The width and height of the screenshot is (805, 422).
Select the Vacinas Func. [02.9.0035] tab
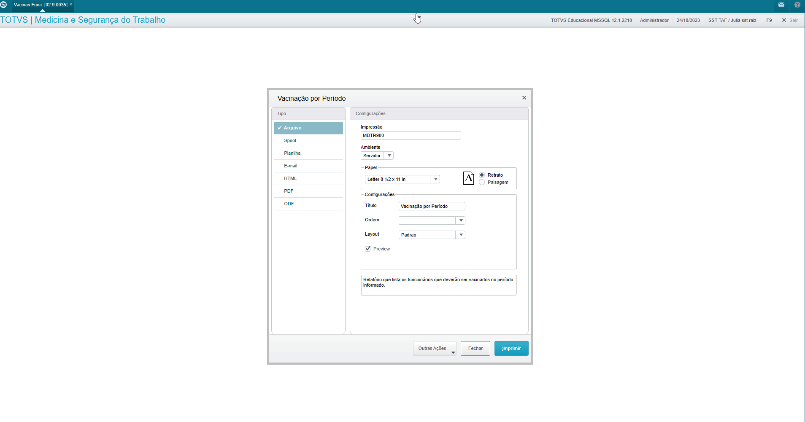coord(41,5)
